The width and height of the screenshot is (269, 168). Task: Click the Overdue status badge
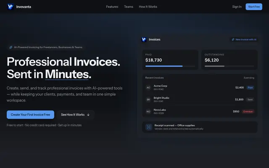248,112
